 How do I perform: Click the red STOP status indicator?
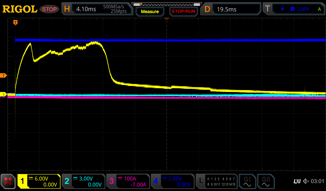click(49, 9)
